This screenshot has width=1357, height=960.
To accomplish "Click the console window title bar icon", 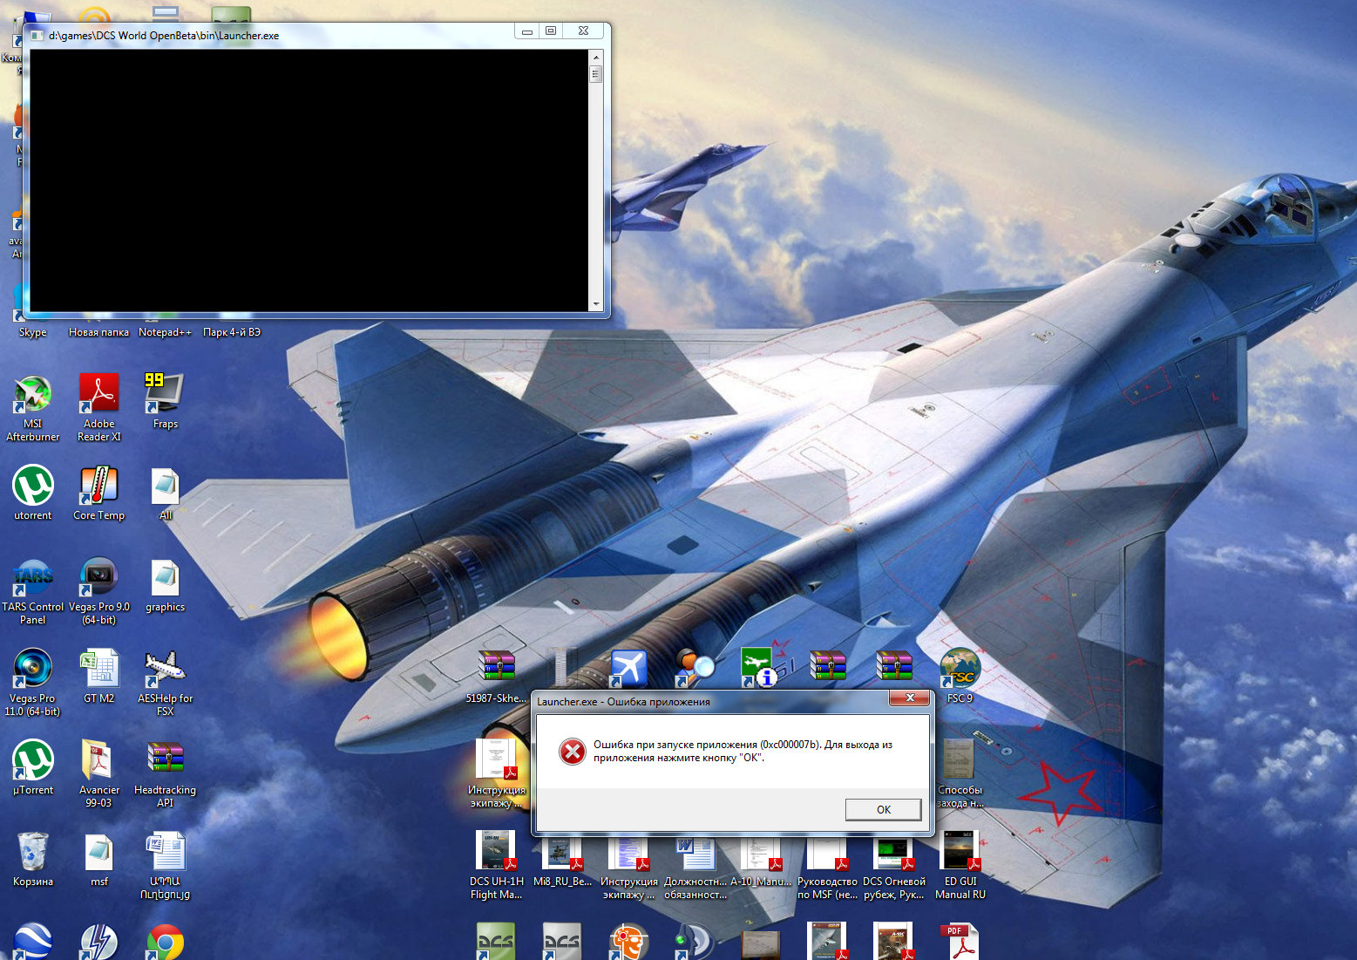I will tap(37, 36).
